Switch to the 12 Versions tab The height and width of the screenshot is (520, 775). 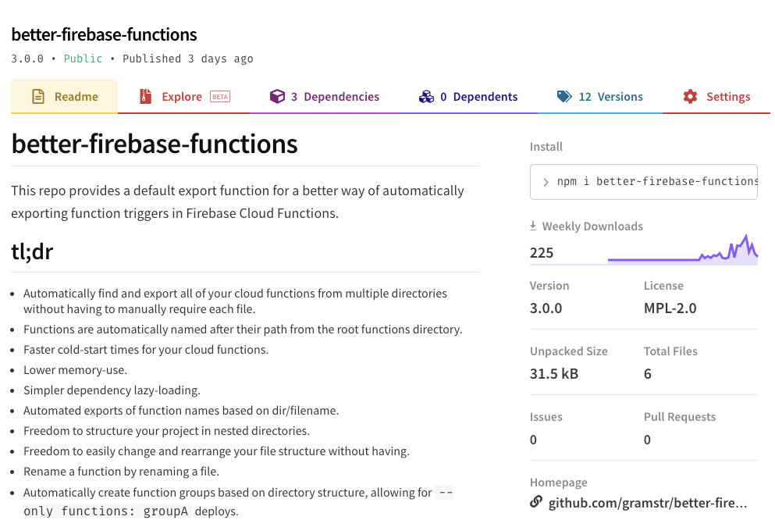click(x=610, y=97)
